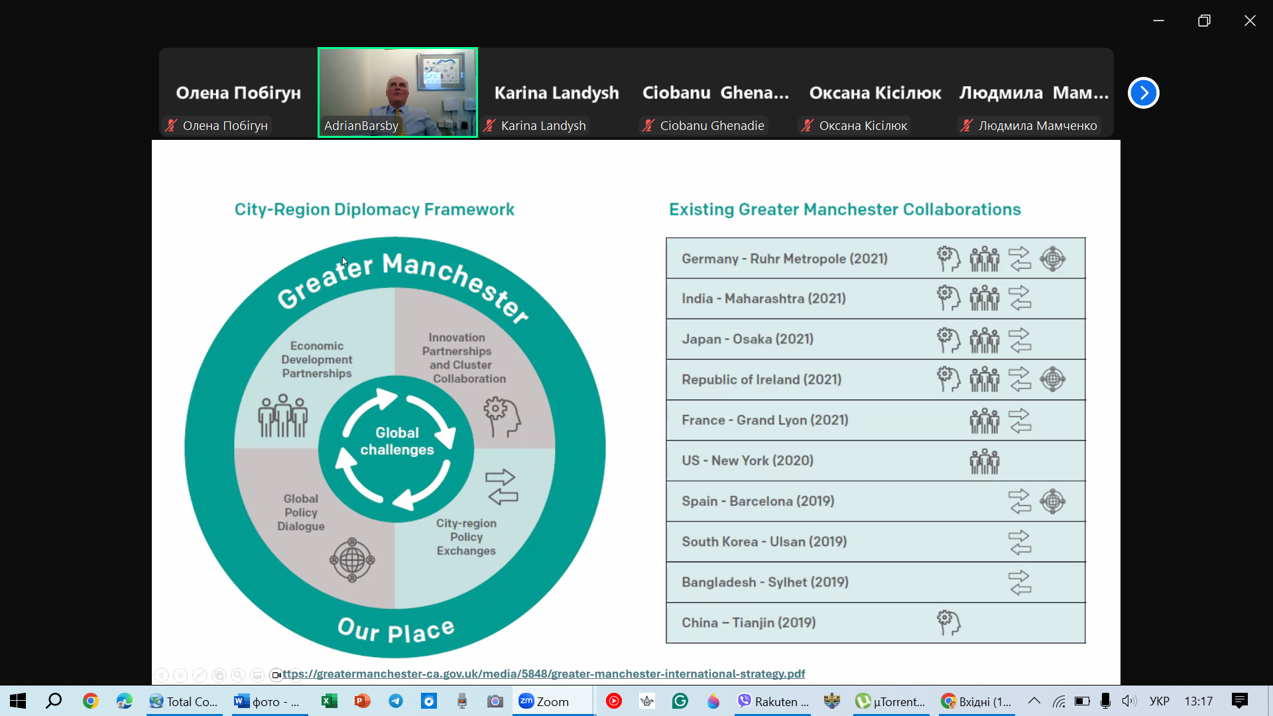Switch to Total Commander taskbar item

click(184, 701)
